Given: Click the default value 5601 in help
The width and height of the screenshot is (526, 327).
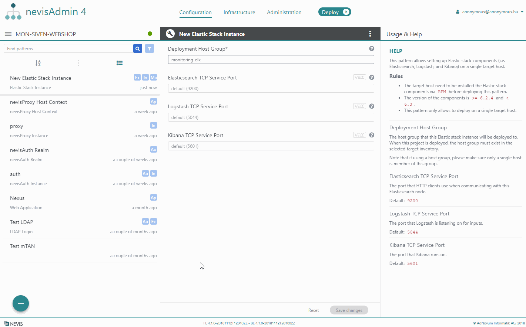Looking at the screenshot, I should pyautogui.click(x=412, y=263).
